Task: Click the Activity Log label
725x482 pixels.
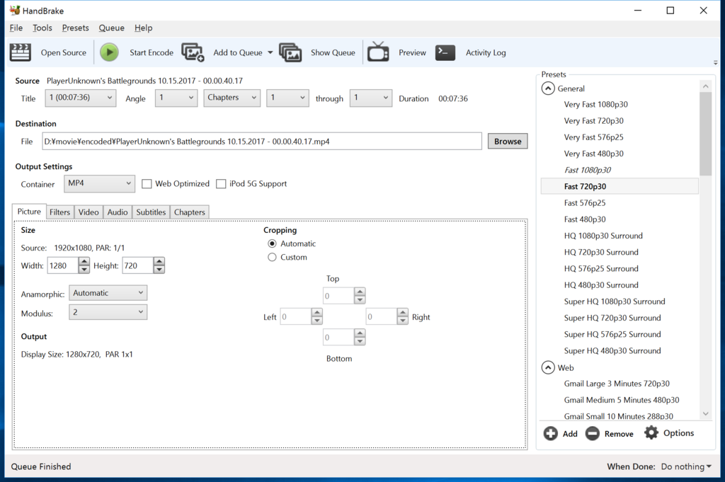Action: tap(486, 52)
